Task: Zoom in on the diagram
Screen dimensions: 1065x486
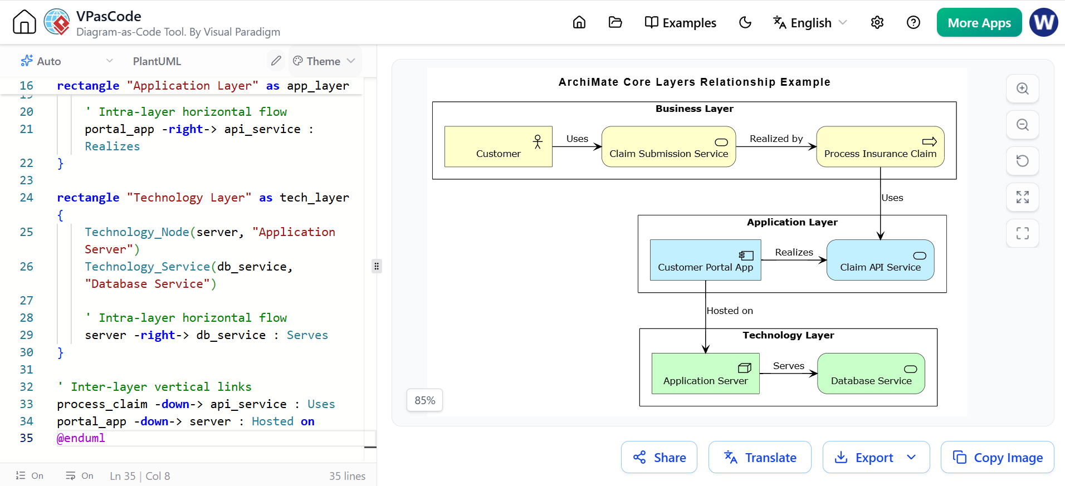Action: tap(1023, 89)
